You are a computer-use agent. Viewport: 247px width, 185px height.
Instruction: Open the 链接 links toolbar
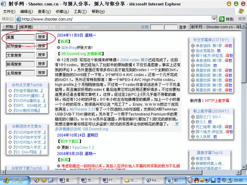(x=242, y=19)
